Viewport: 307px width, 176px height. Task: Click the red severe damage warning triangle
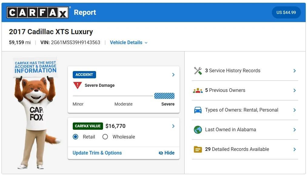78,85
